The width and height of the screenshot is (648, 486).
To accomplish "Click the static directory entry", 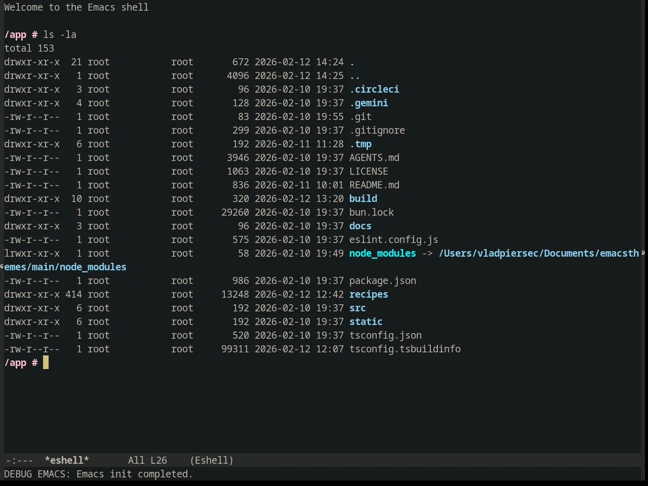I will tap(366, 322).
